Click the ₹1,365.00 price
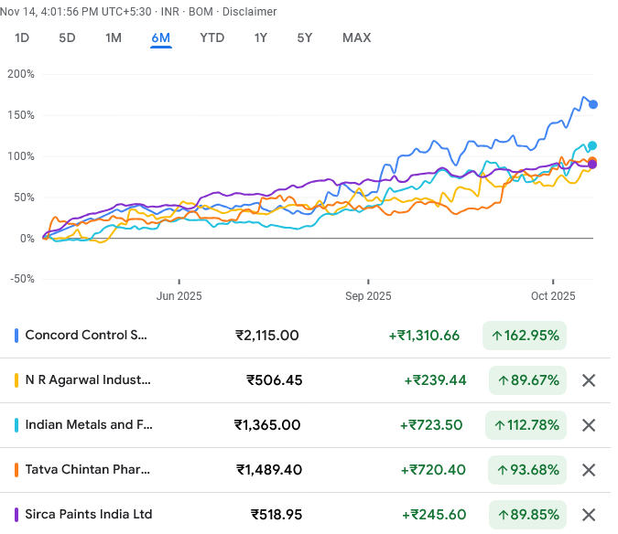 pos(267,425)
